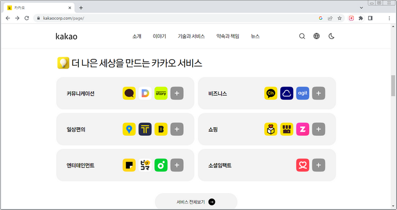Toggle dark mode moon icon
The image size is (397, 210).
pos(331,36)
